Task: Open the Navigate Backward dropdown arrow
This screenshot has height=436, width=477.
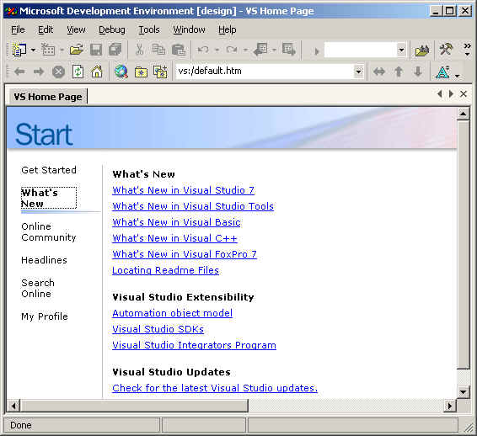Action: coord(274,50)
